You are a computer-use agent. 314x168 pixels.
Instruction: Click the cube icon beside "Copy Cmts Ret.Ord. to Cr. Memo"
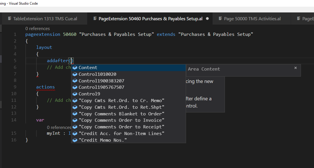(75, 101)
